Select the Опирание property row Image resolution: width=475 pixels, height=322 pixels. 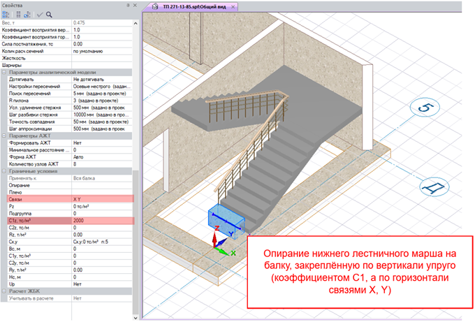pos(70,185)
